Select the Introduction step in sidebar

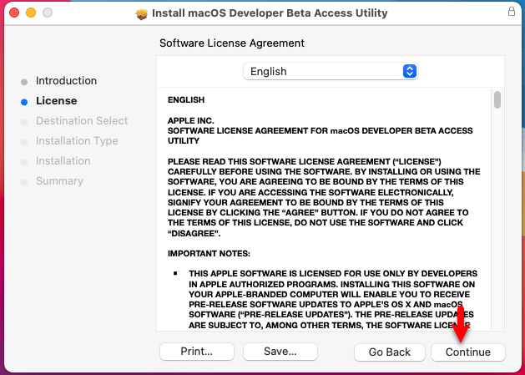(66, 81)
